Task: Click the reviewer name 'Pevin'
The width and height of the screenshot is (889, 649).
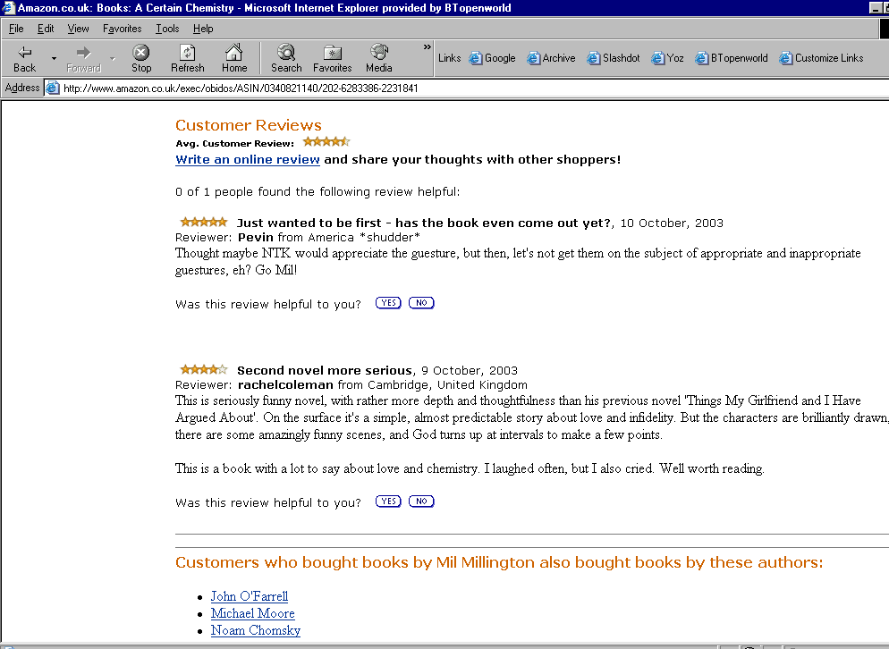Action: click(256, 238)
